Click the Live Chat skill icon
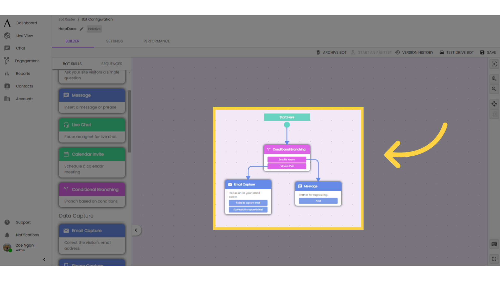The image size is (500, 281). (x=66, y=125)
